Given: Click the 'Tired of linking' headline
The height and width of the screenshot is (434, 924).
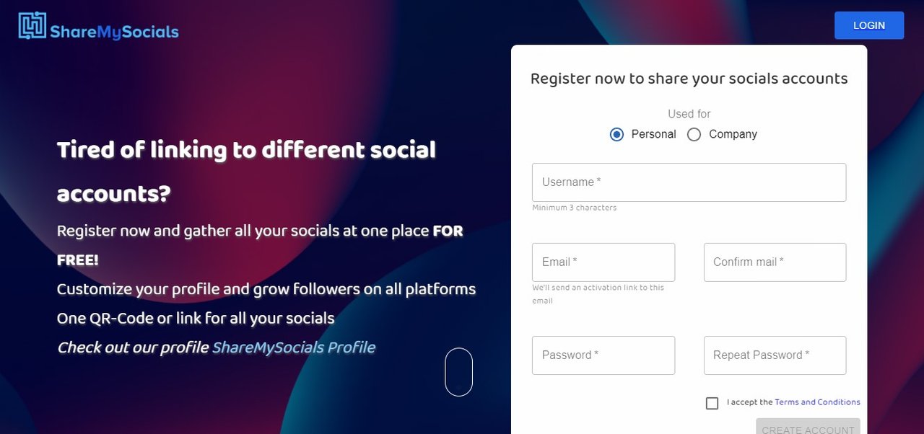Looking at the screenshot, I should tap(246, 172).
